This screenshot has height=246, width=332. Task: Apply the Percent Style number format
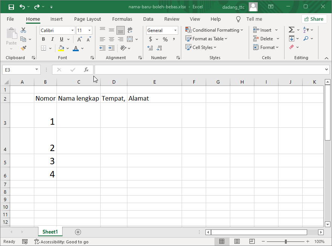(165, 39)
